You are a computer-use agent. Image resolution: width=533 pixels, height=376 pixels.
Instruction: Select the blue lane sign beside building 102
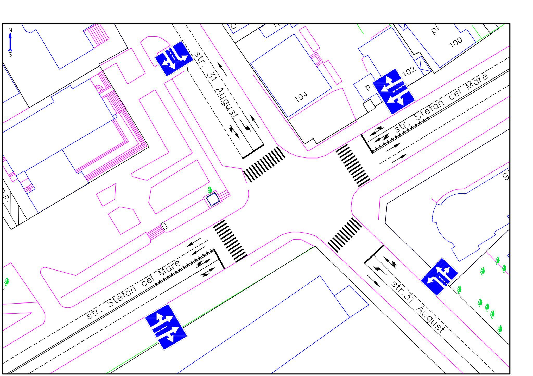click(393, 91)
